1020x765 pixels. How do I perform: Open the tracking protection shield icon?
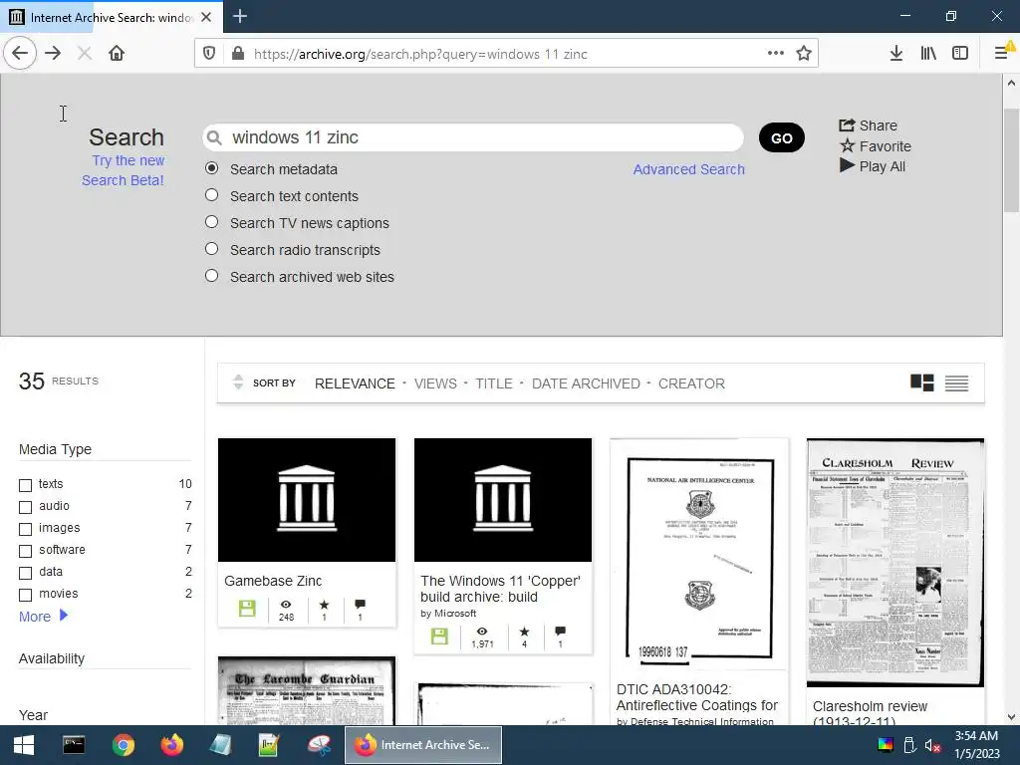(x=209, y=54)
